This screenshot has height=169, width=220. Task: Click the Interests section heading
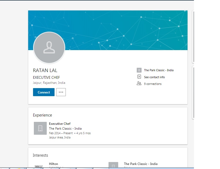(x=40, y=155)
